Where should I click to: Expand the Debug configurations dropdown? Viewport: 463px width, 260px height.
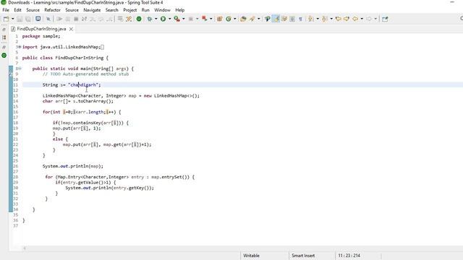[x=156, y=19]
